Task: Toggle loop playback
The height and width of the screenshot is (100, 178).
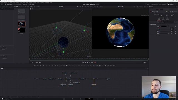Action: click(95, 62)
